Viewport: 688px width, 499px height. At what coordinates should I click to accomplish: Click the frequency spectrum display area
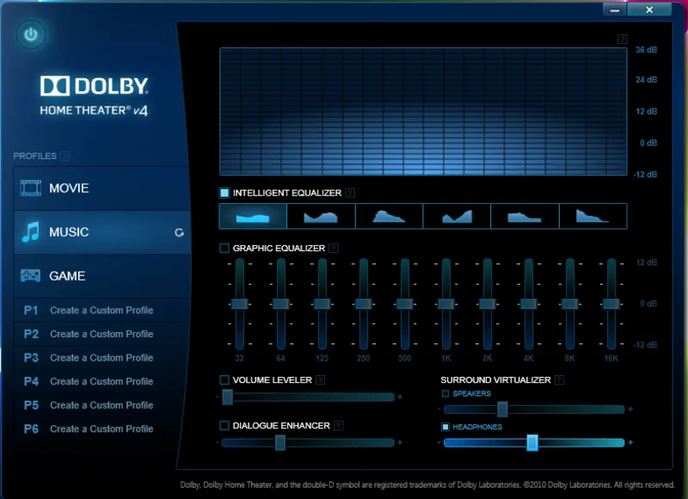(421, 112)
